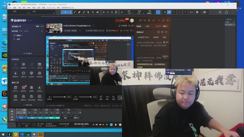The height and width of the screenshot is (137, 244).
Task: Mute the speaker icon in streaming app
Action: tap(75, 97)
